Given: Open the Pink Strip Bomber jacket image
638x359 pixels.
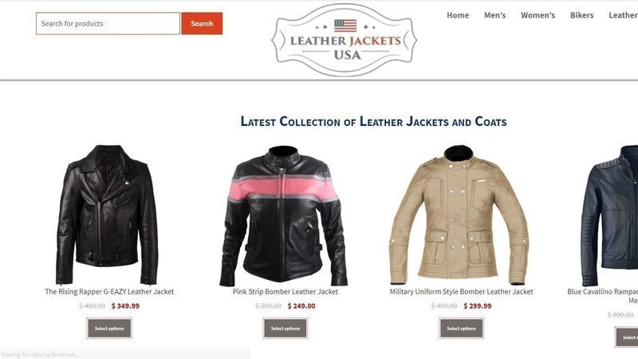Looking at the screenshot, I should [x=284, y=215].
